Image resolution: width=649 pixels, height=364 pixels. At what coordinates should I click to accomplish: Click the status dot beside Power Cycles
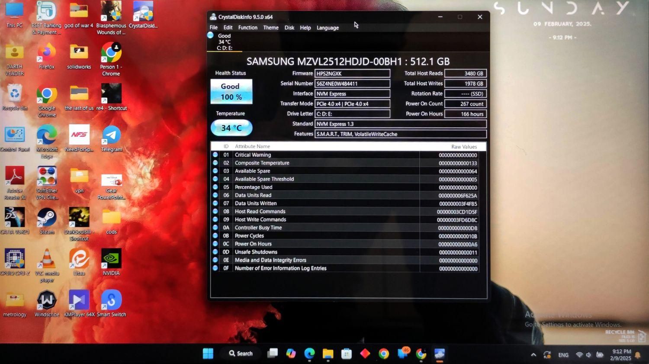(215, 236)
